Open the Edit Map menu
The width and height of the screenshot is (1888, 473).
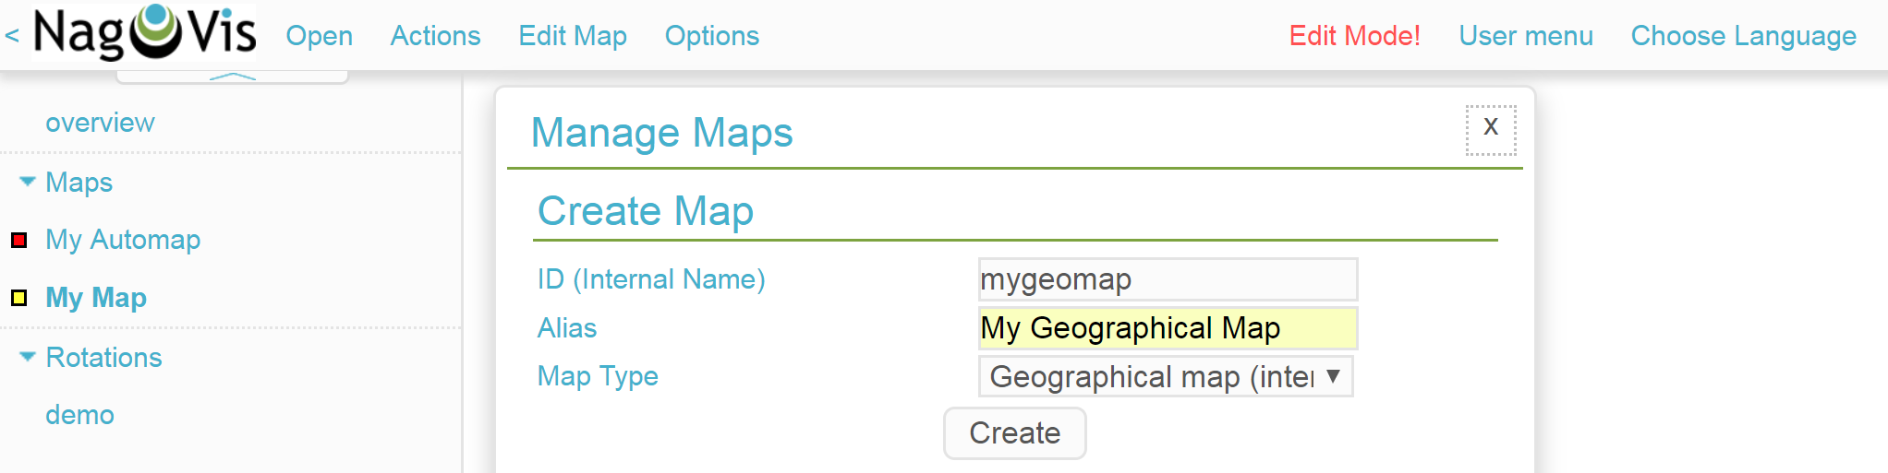point(573,36)
